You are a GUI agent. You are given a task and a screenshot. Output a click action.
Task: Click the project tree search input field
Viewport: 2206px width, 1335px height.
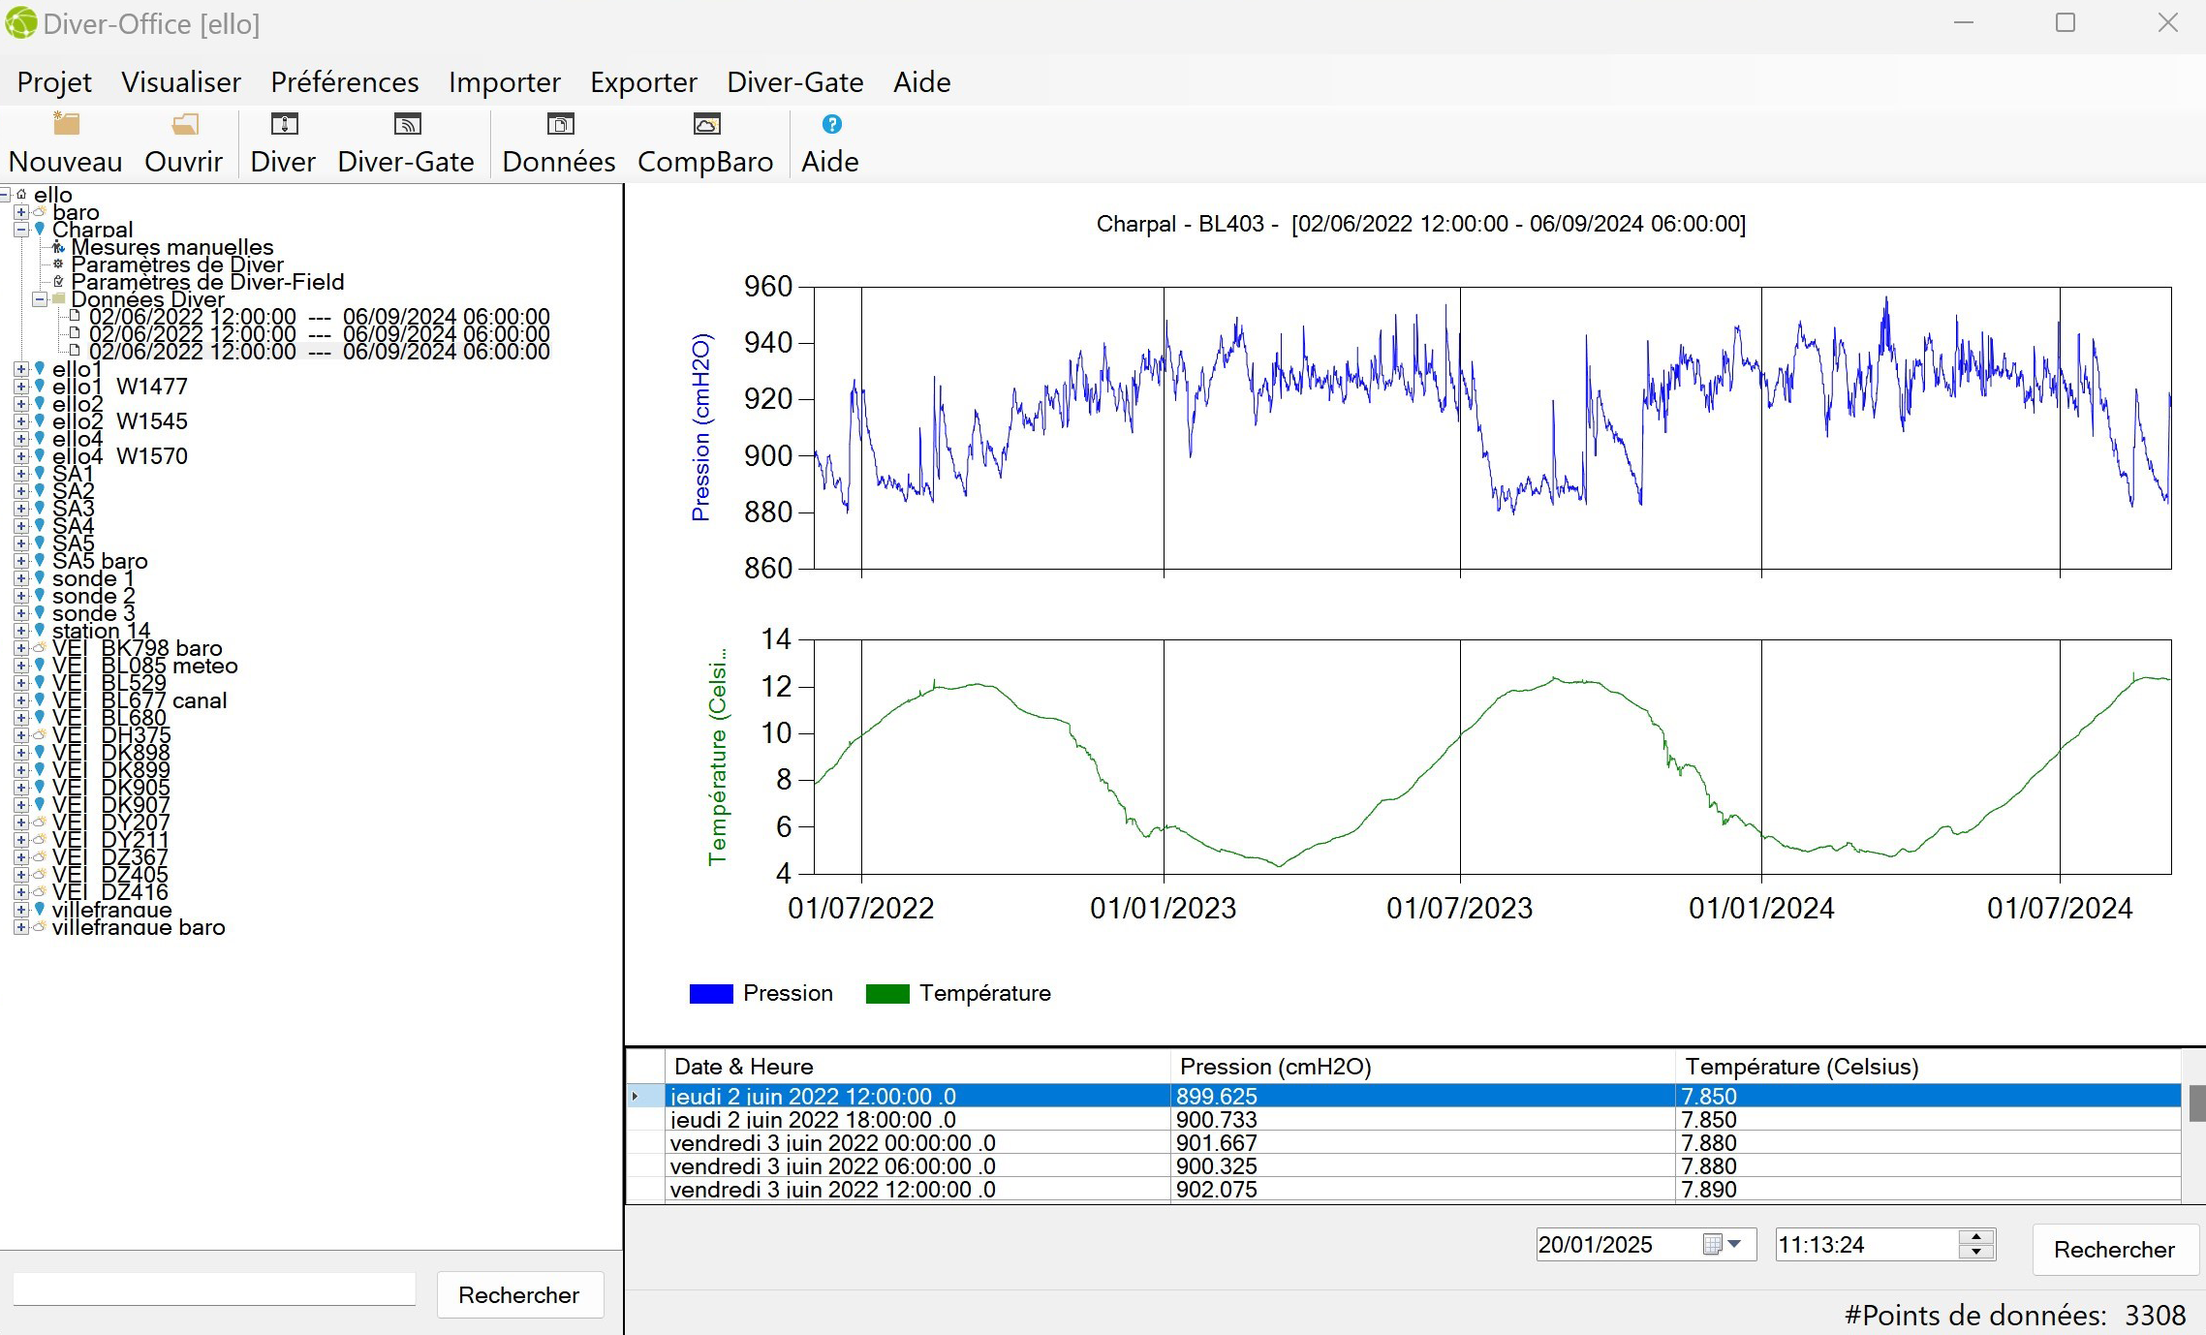(x=214, y=1289)
